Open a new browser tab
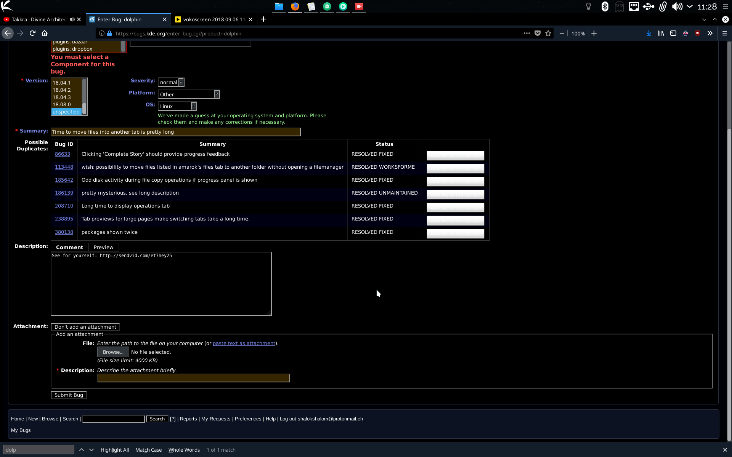 (263, 19)
